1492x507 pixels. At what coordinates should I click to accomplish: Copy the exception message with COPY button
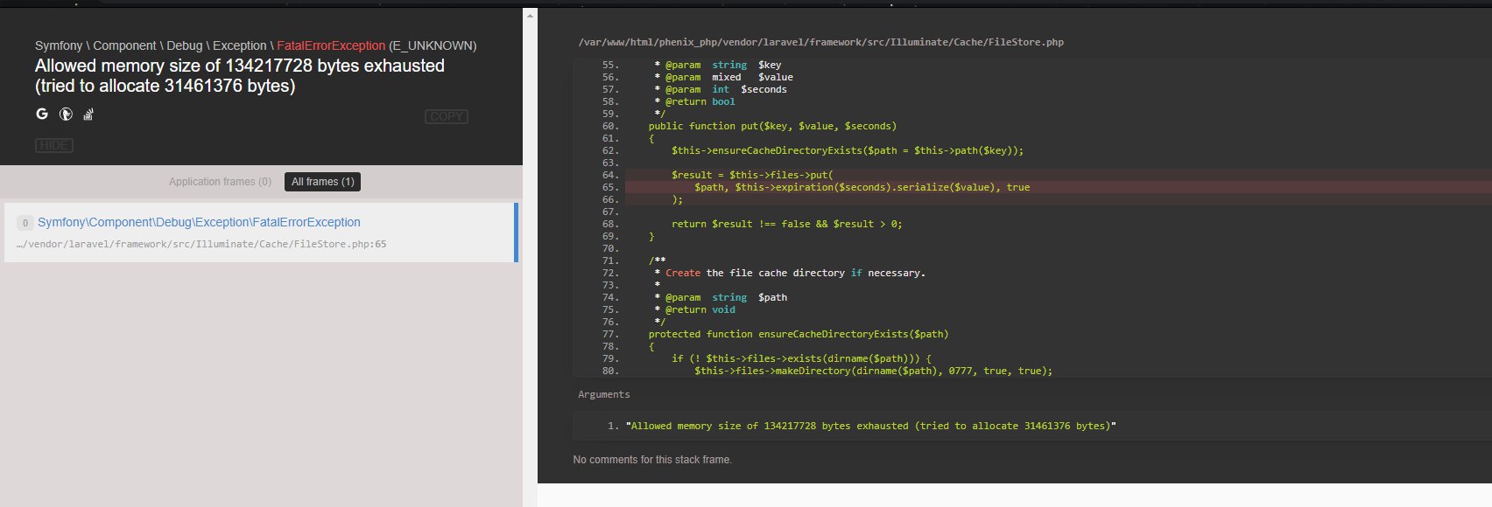(x=447, y=116)
